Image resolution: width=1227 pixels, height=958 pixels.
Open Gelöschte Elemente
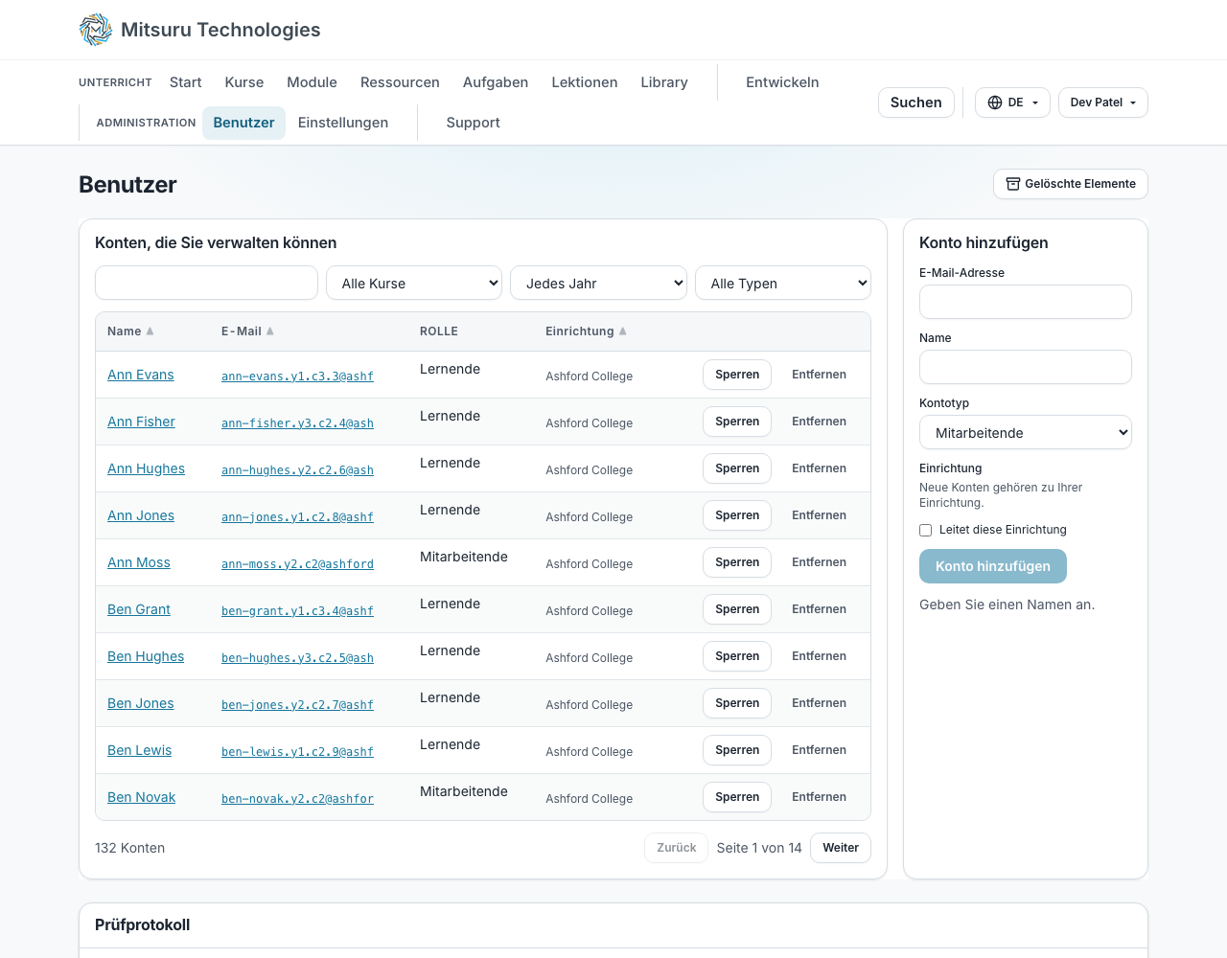point(1071,184)
